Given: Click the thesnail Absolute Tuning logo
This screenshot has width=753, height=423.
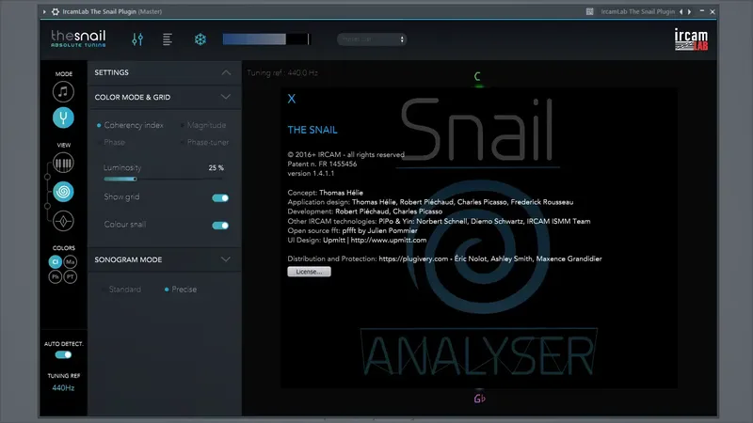Looking at the screenshot, I should (x=78, y=39).
